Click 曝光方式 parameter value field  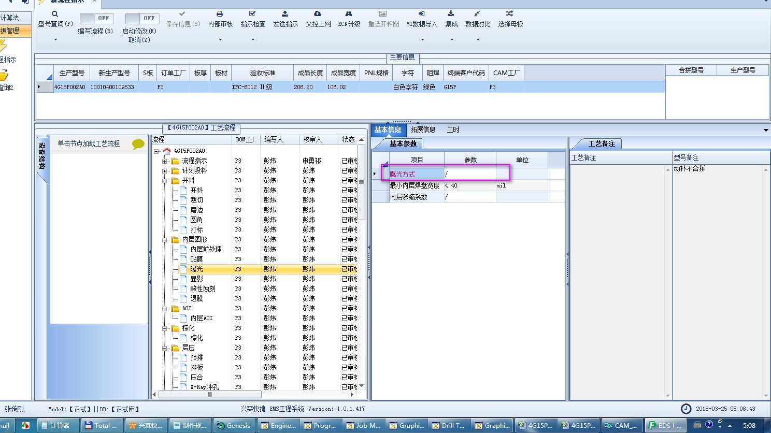coord(470,175)
